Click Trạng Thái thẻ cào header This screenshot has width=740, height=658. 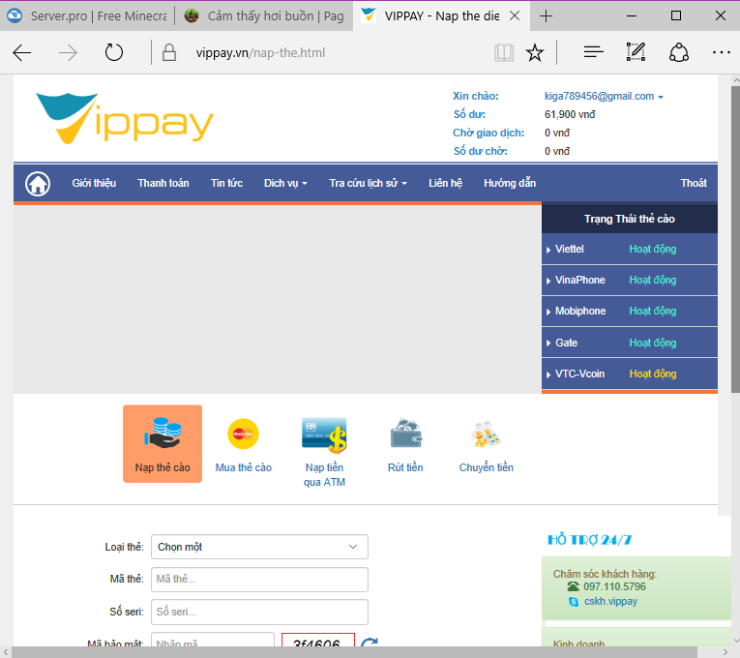click(630, 219)
